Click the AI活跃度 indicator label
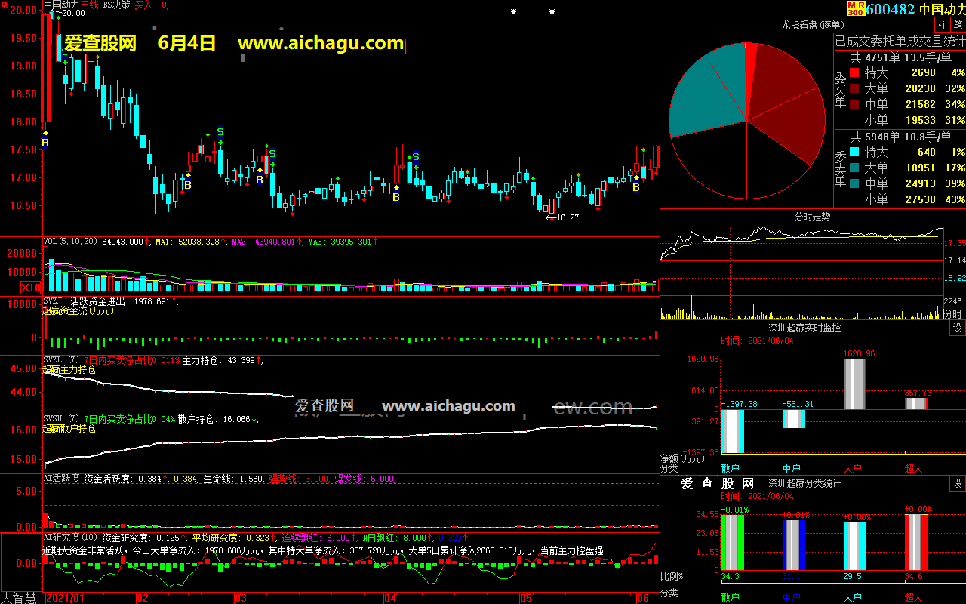 pos(61,479)
